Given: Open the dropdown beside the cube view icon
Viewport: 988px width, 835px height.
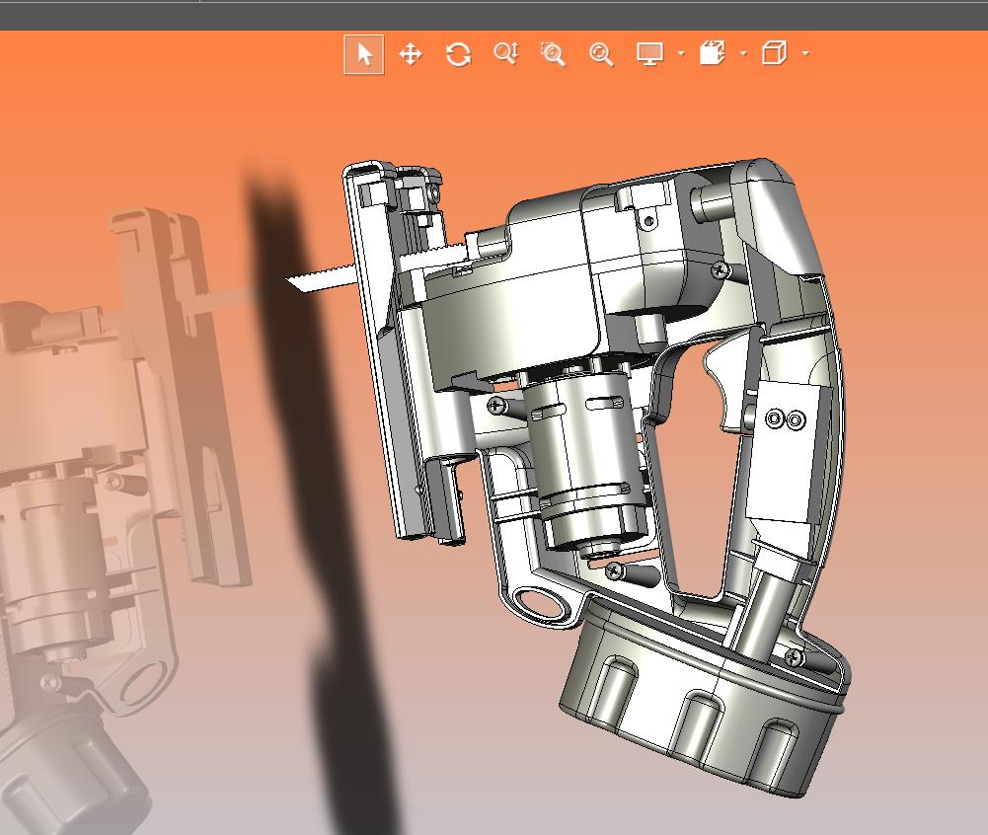Looking at the screenshot, I should pyautogui.click(x=805, y=54).
